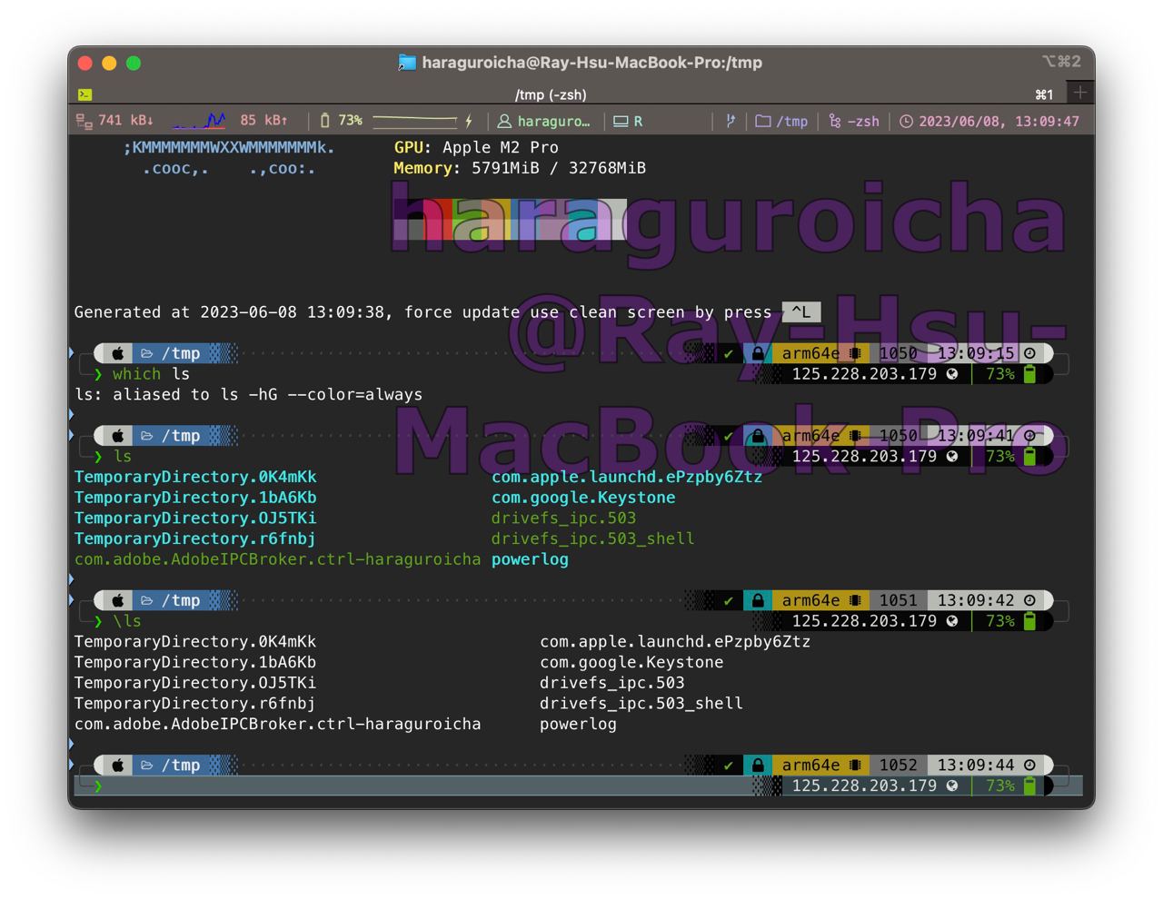The image size is (1163, 899).
Task: Click the GPU: Apple M2 Pro line
Action: 476,147
